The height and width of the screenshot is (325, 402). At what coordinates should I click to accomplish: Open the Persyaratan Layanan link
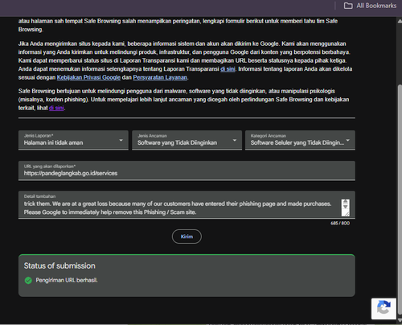click(160, 77)
